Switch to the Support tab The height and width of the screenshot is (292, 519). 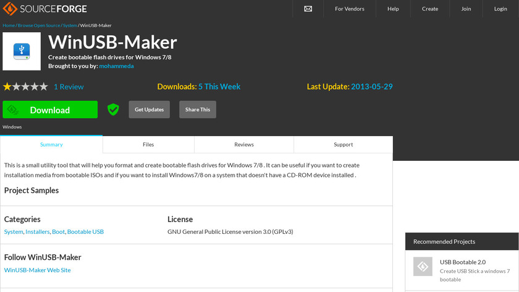pyautogui.click(x=344, y=145)
